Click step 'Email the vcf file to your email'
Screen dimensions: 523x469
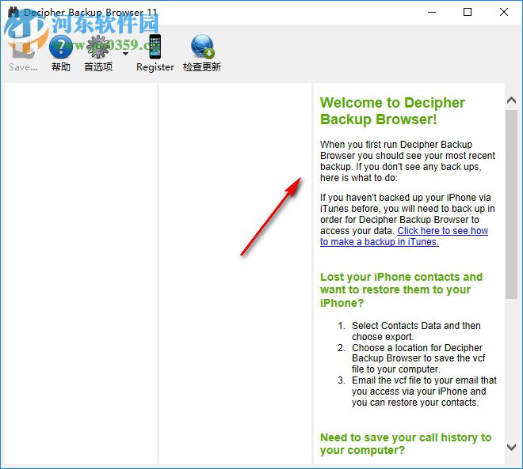click(424, 391)
